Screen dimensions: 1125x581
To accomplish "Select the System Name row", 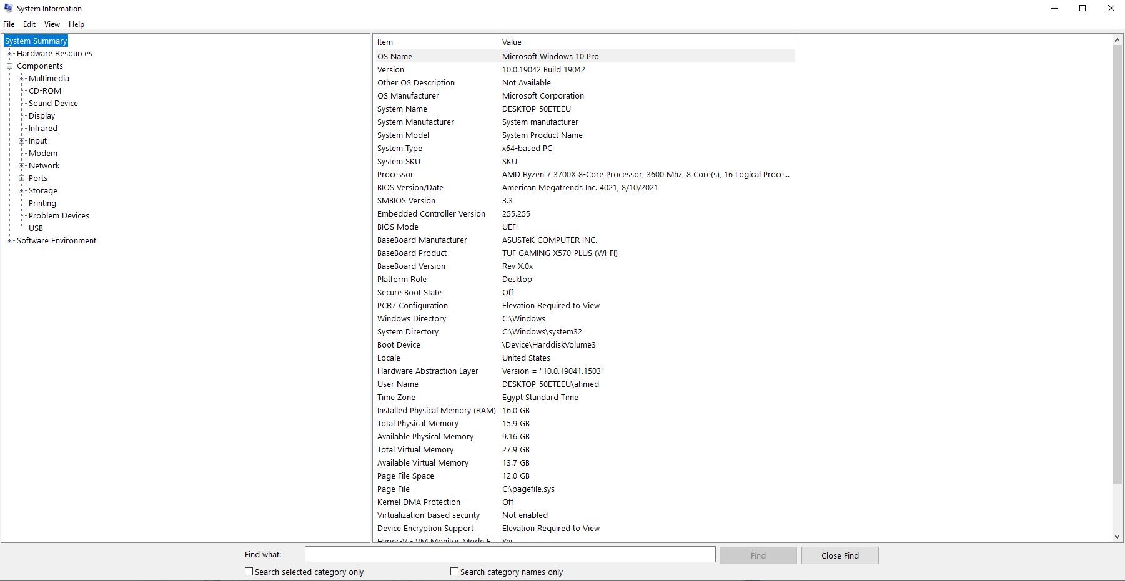I will [x=584, y=109].
